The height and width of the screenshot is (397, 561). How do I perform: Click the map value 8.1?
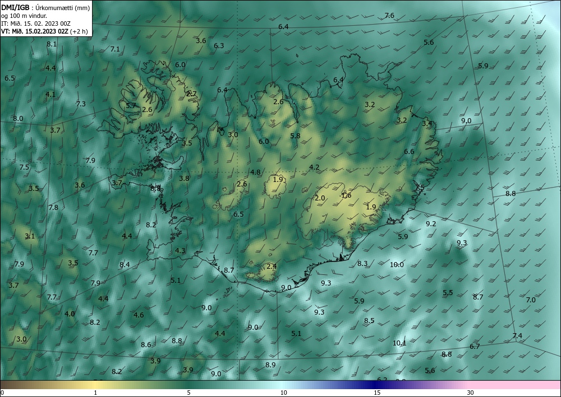(52, 44)
